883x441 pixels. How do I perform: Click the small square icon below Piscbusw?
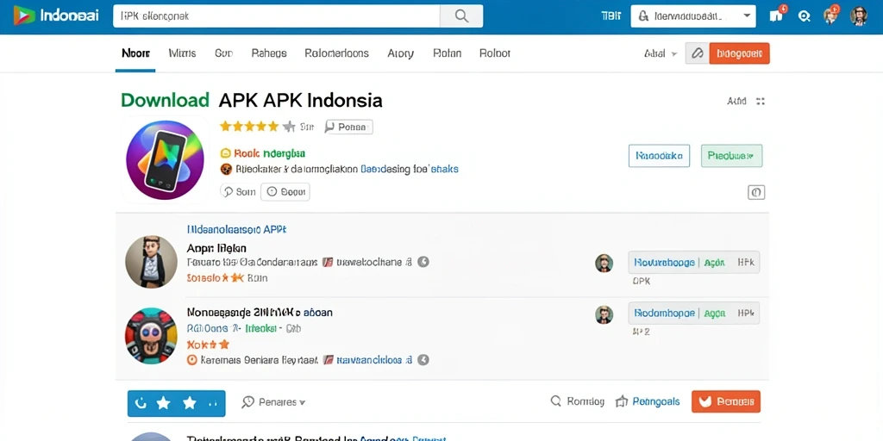coord(755,193)
